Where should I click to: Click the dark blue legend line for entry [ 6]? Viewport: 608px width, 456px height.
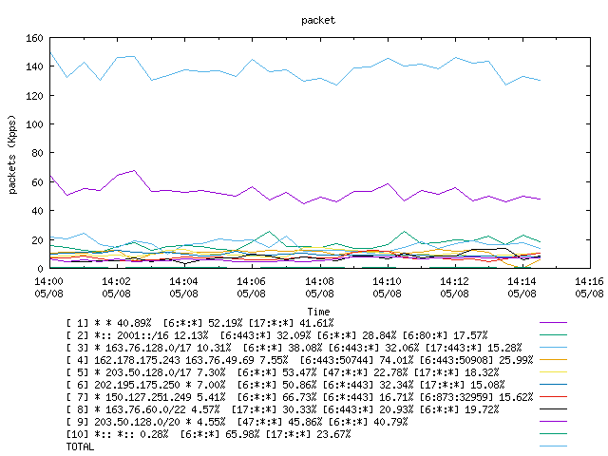(x=553, y=385)
